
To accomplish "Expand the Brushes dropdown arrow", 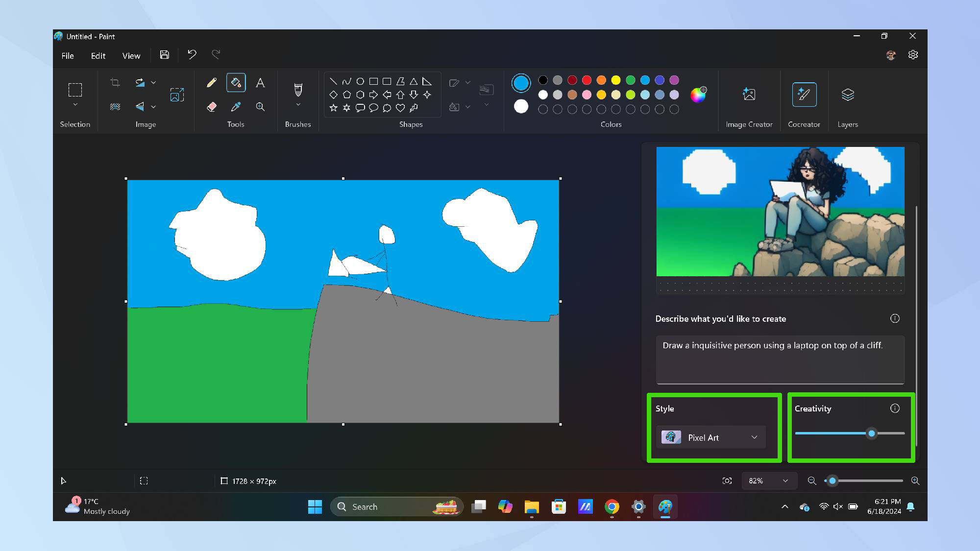I will tap(298, 105).
